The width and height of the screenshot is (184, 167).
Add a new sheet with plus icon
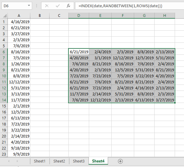(120, 161)
